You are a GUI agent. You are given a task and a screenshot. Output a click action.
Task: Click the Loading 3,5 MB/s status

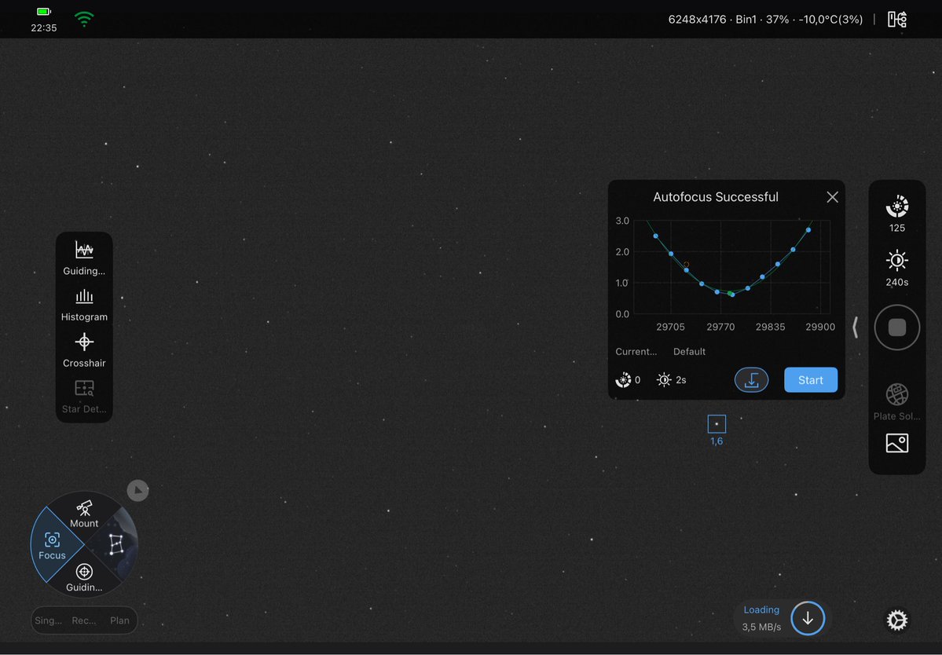tap(761, 618)
